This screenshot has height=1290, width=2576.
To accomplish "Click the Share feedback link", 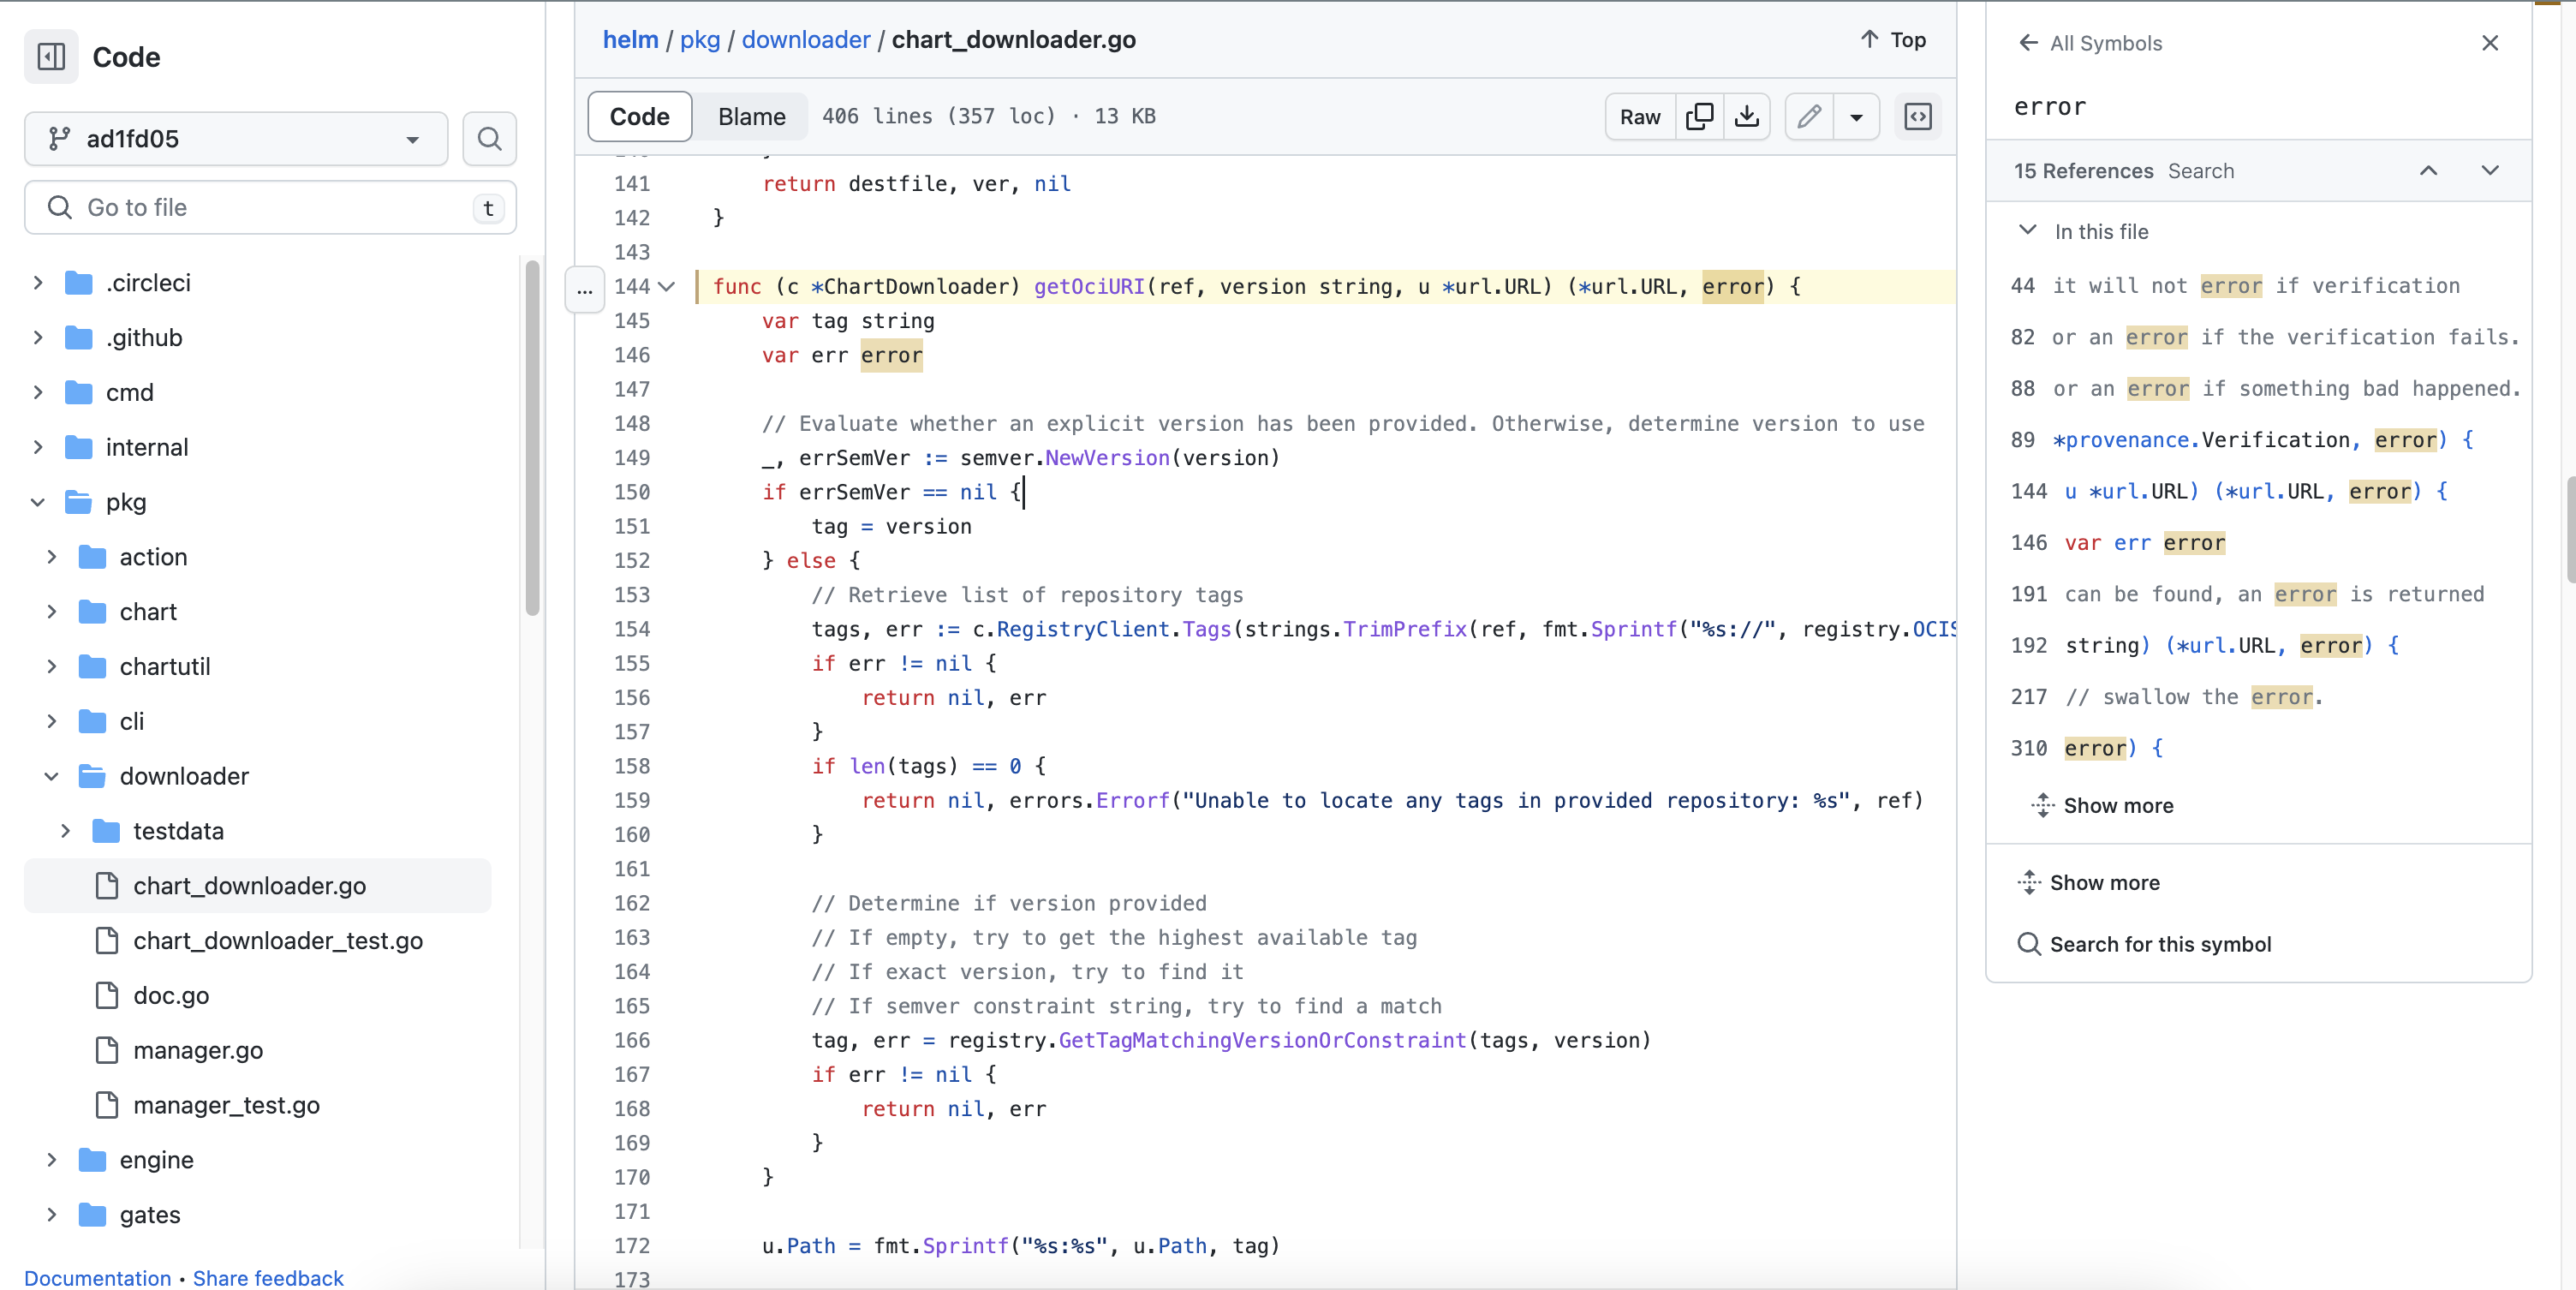I will pos(268,1277).
